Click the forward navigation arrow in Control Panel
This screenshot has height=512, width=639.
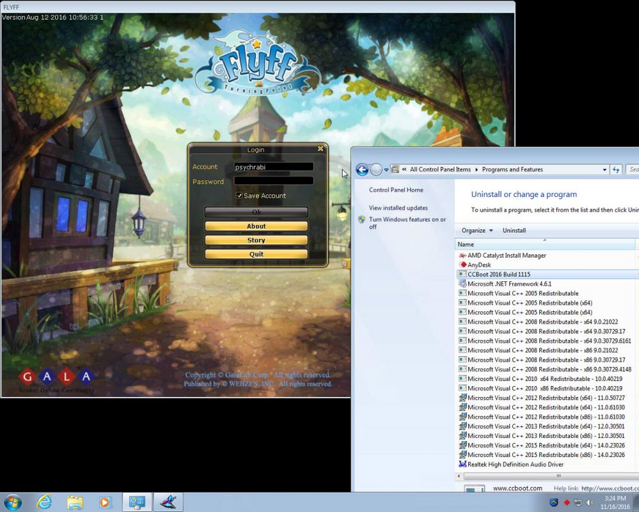click(376, 169)
